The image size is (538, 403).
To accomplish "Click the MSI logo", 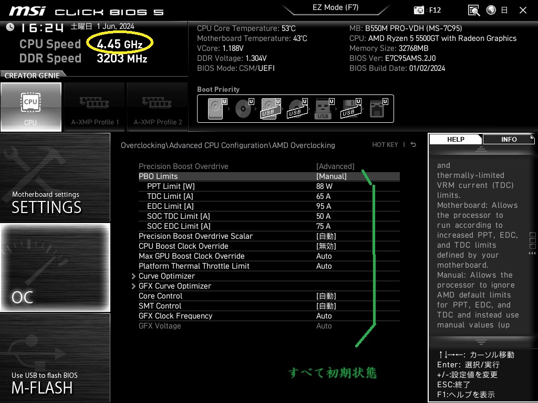I will pyautogui.click(x=27, y=11).
